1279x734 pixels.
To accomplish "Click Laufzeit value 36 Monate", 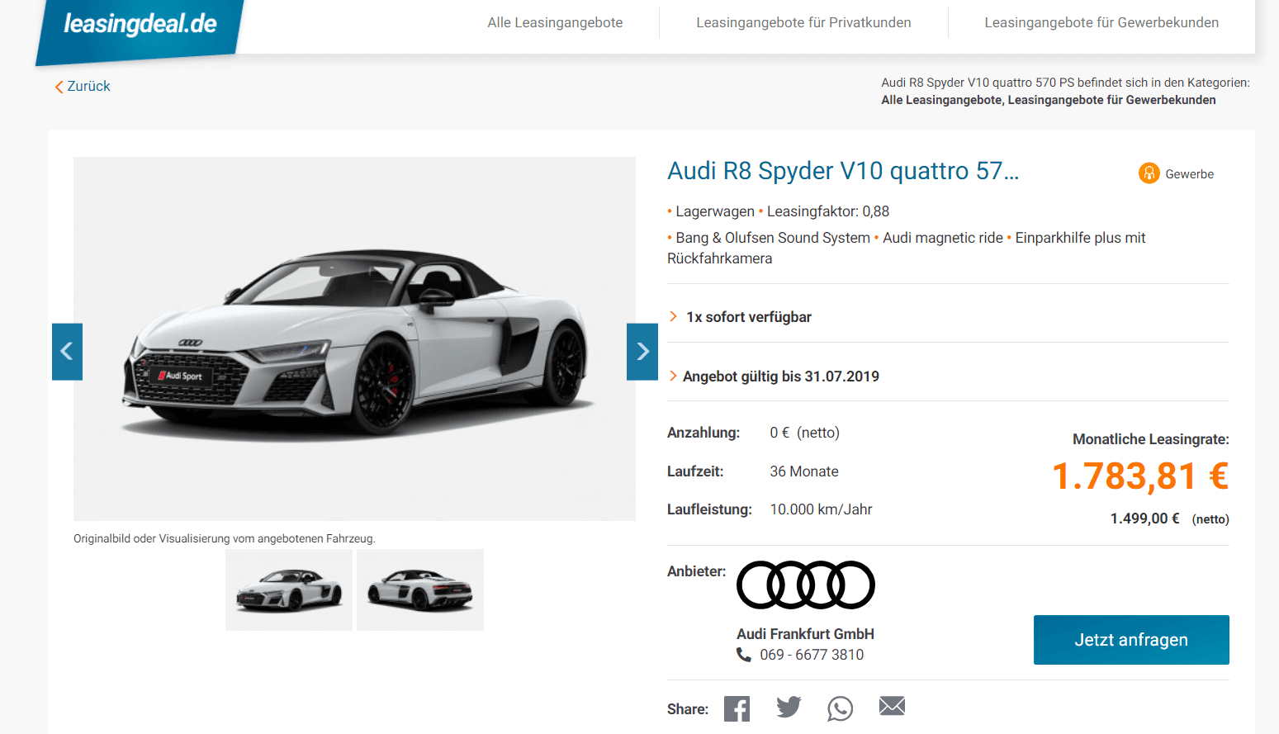I will [804, 471].
